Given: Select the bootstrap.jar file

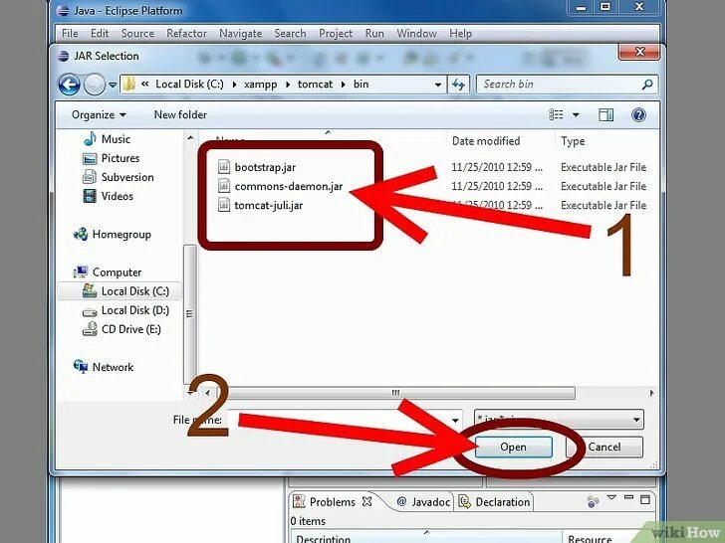Looking at the screenshot, I should tap(265, 167).
